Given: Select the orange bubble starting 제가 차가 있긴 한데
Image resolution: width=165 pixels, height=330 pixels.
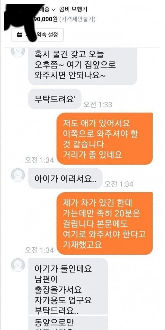Looking at the screenshot, I should (x=105, y=223).
